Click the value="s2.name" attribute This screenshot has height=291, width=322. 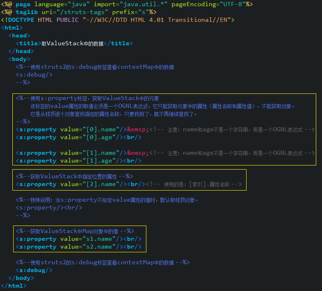88,247
